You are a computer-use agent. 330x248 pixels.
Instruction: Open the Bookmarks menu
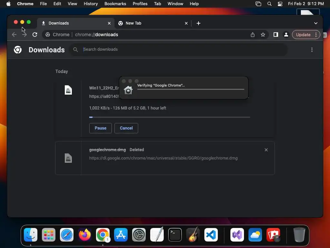(x=115, y=4)
